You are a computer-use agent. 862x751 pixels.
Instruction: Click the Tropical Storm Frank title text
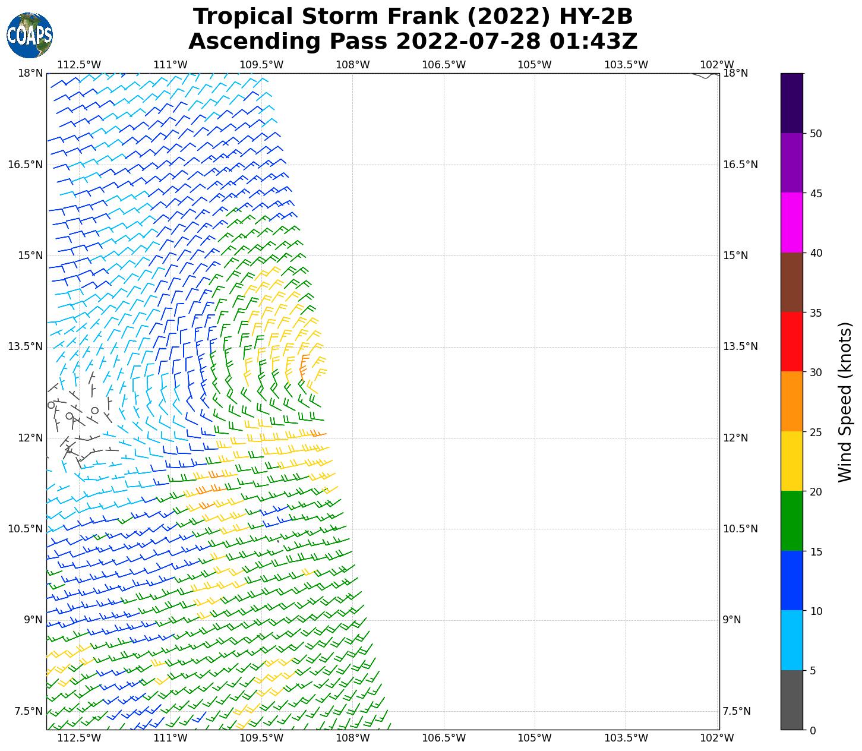(413, 17)
